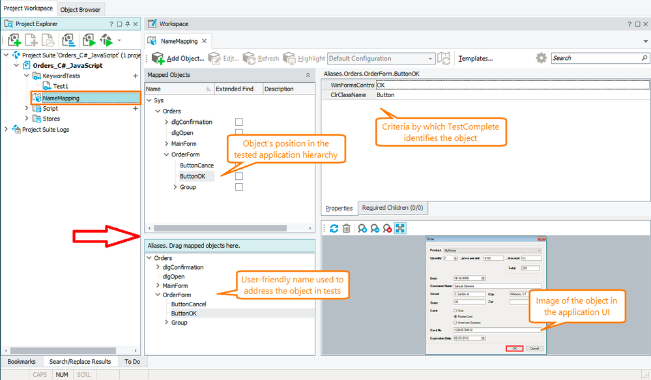Viewport: 651px width, 380px height.
Task: Click the Templates... button
Action: pos(475,59)
